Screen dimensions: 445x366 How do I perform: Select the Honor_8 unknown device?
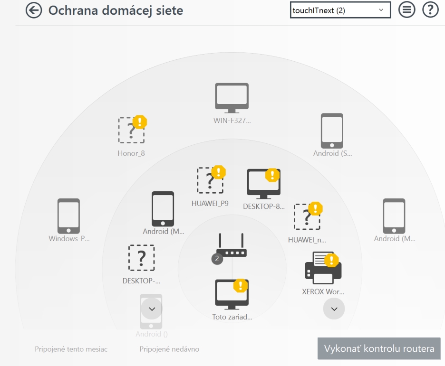pyautogui.click(x=131, y=130)
